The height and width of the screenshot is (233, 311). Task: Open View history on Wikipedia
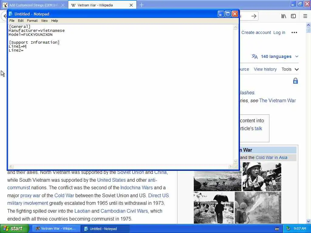pyautogui.click(x=265, y=69)
